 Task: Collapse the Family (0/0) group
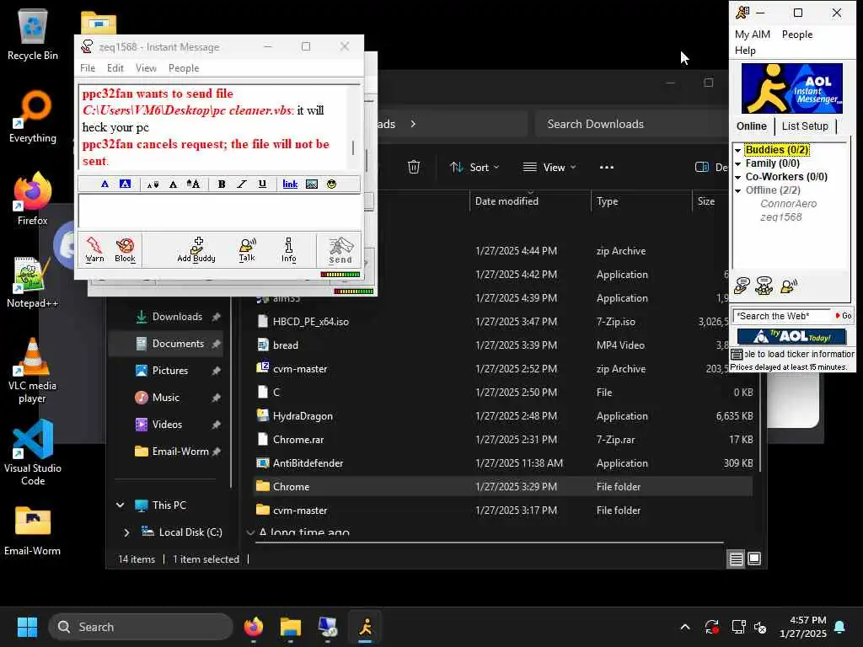click(737, 163)
